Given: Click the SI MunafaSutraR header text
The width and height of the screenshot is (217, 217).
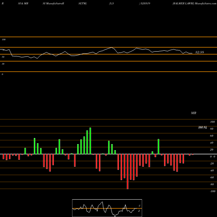Looking at the screenshot, I should click(53, 3).
